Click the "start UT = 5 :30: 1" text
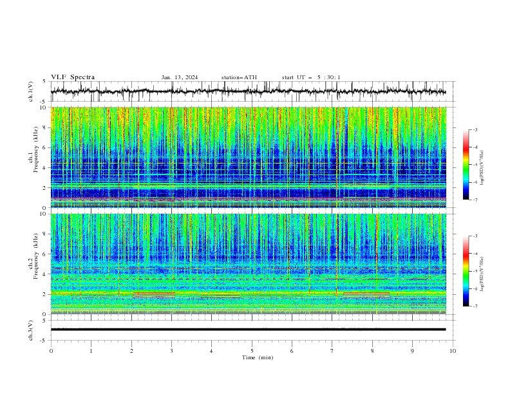This screenshot has width=510, height=394. pyautogui.click(x=311, y=77)
